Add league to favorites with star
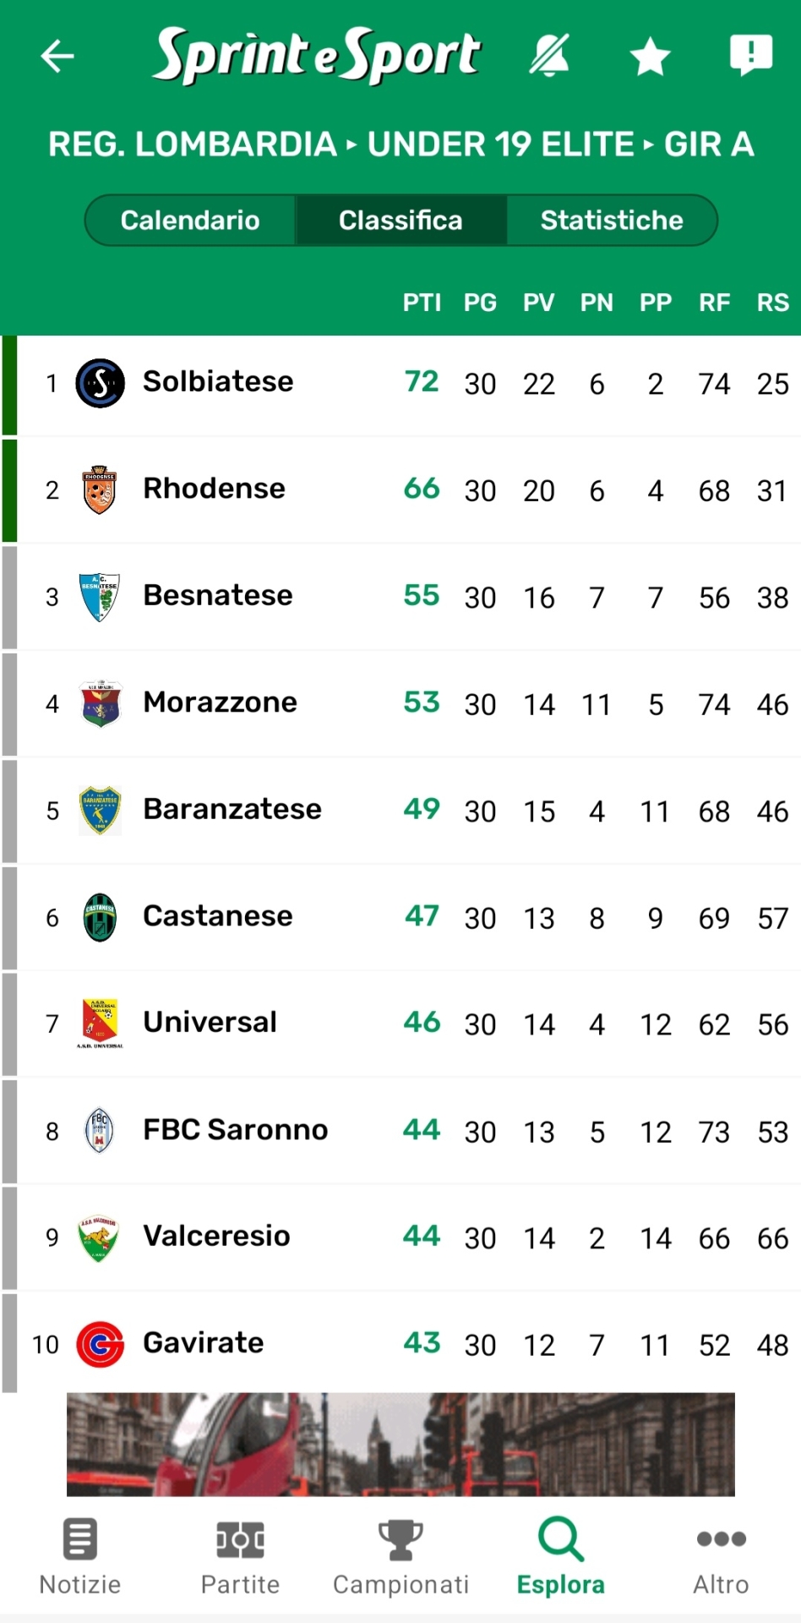Viewport: 801px width, 1623px height. tap(650, 57)
